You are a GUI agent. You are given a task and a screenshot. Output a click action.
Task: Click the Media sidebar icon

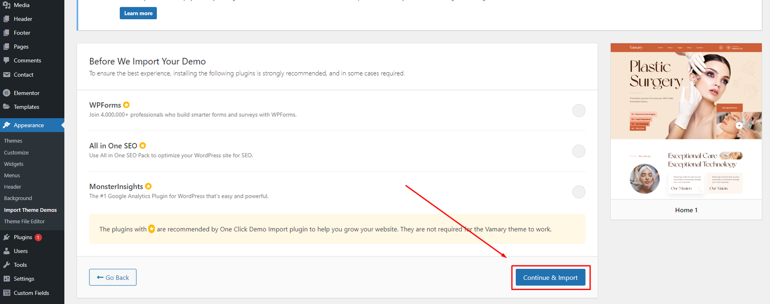(x=7, y=5)
